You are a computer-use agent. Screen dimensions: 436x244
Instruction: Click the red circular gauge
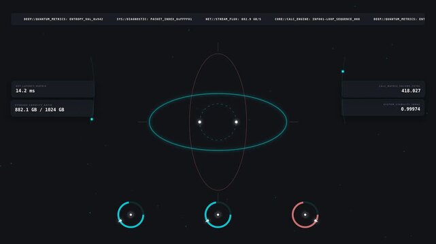coord(305,215)
